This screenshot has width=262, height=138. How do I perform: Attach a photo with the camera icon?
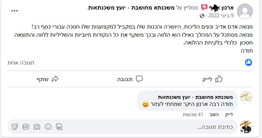37,127
